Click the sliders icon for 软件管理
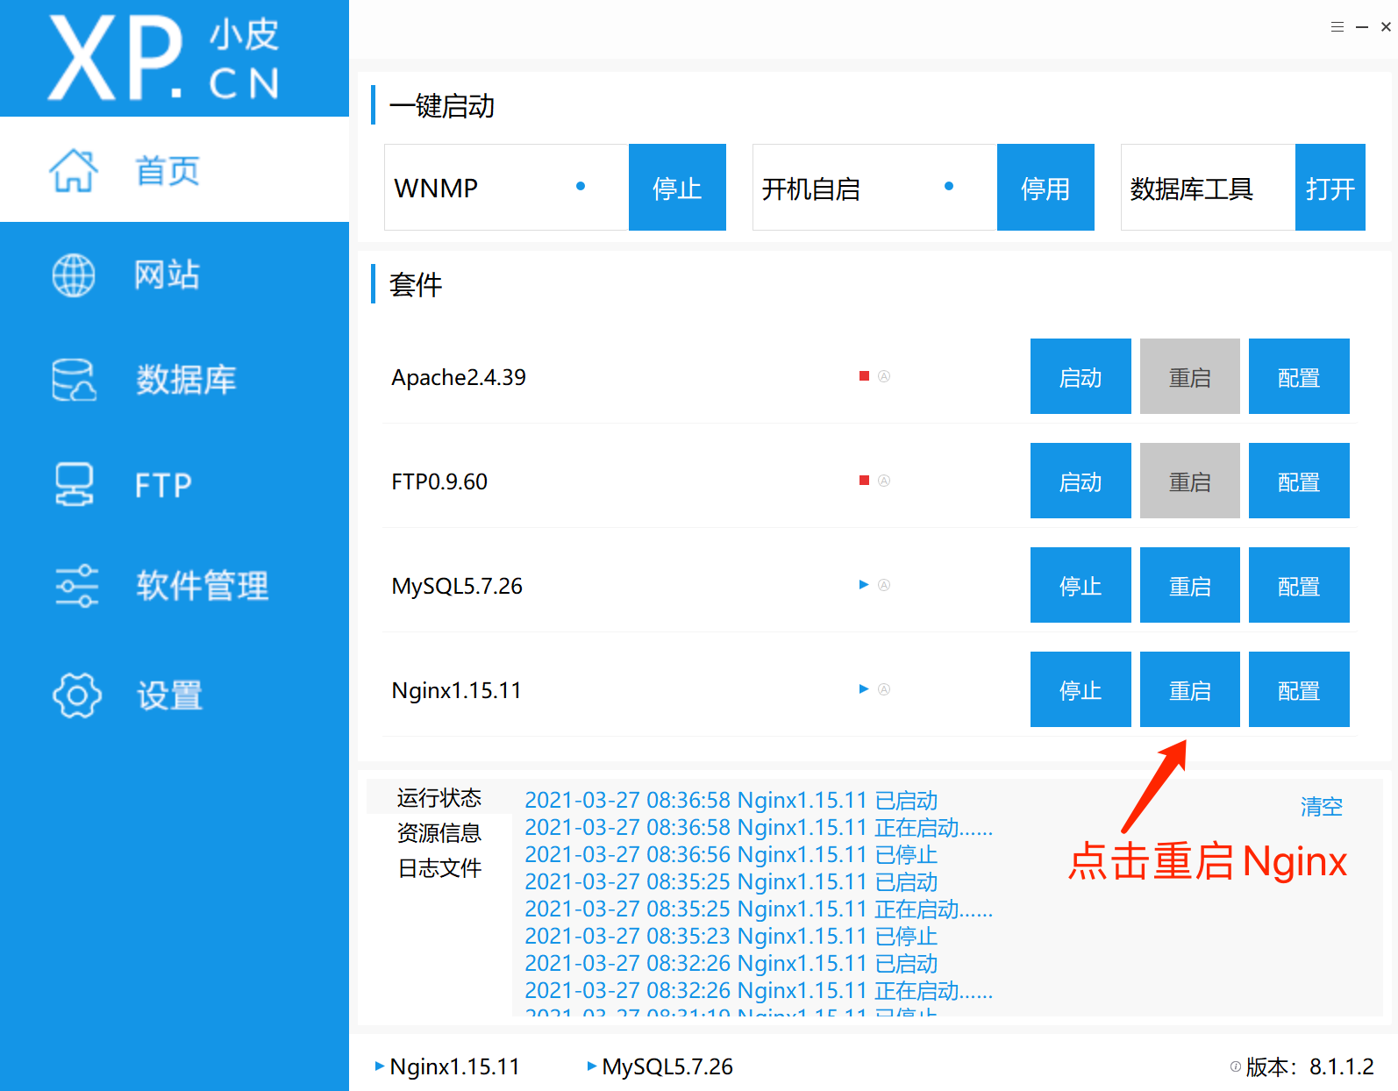1398x1091 pixels. point(76,586)
